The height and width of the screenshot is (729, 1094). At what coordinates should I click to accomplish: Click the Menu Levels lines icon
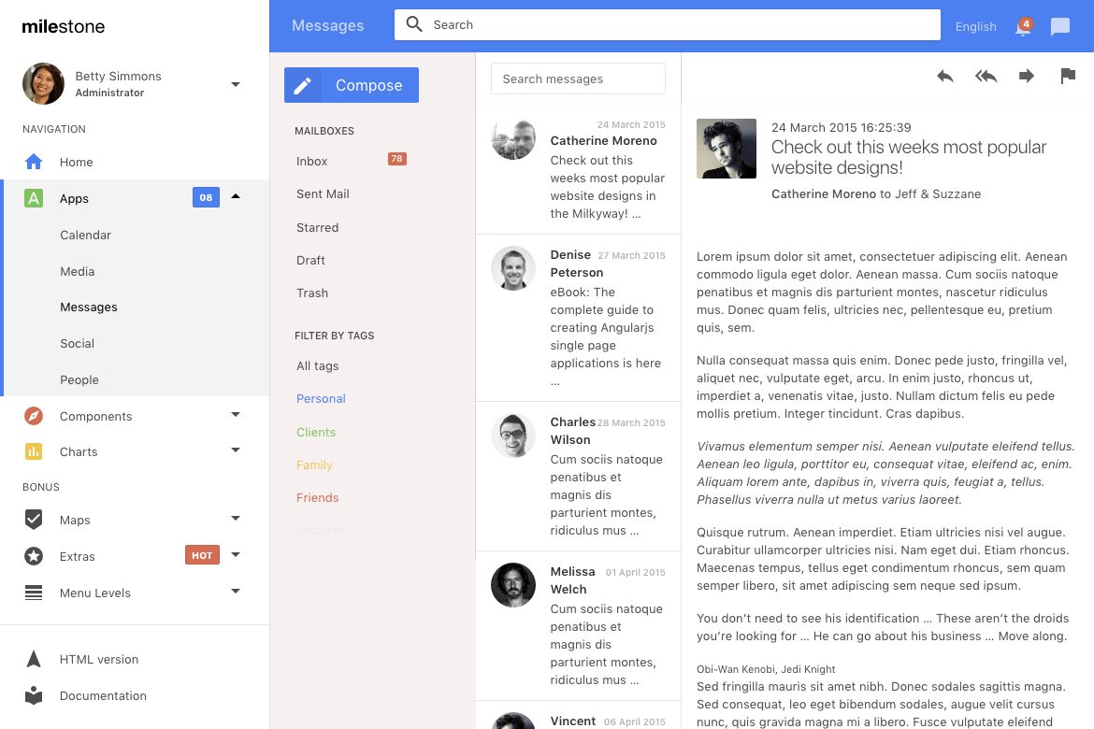34,593
